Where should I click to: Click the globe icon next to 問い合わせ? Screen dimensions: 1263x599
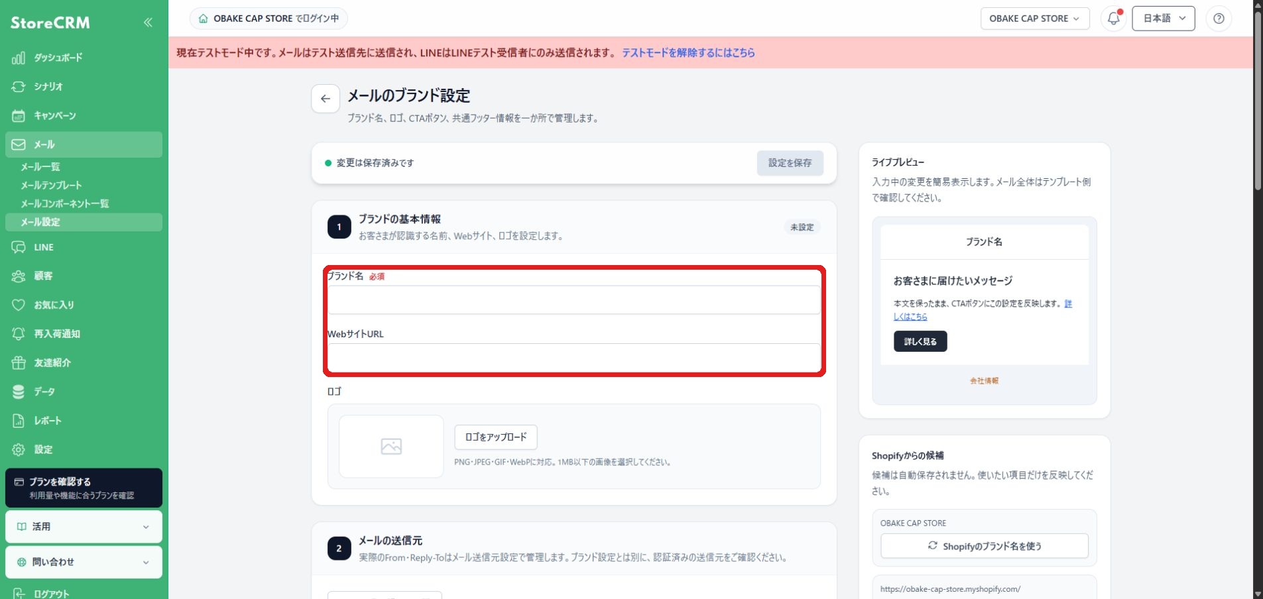pos(22,562)
